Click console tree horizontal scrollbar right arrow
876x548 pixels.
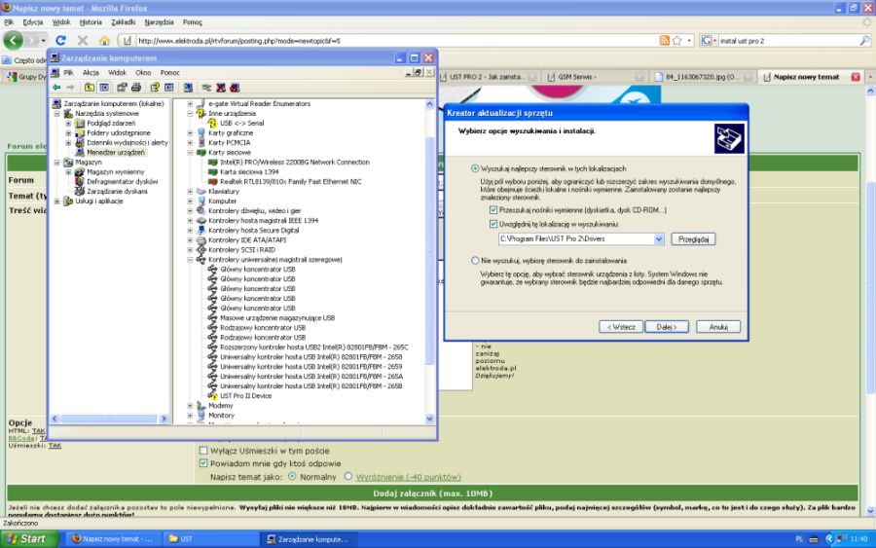tap(164, 419)
